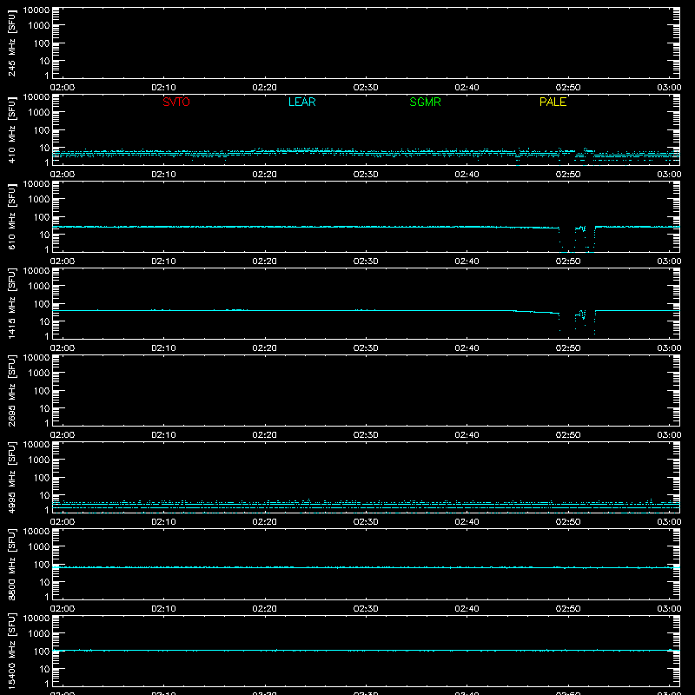Click the 610 MHz trace dropout near 02:50
Viewport: 695px width, 695px height.
pos(577,240)
